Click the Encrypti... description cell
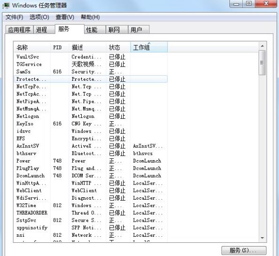The height and width of the screenshot is (256, 279). point(86,139)
